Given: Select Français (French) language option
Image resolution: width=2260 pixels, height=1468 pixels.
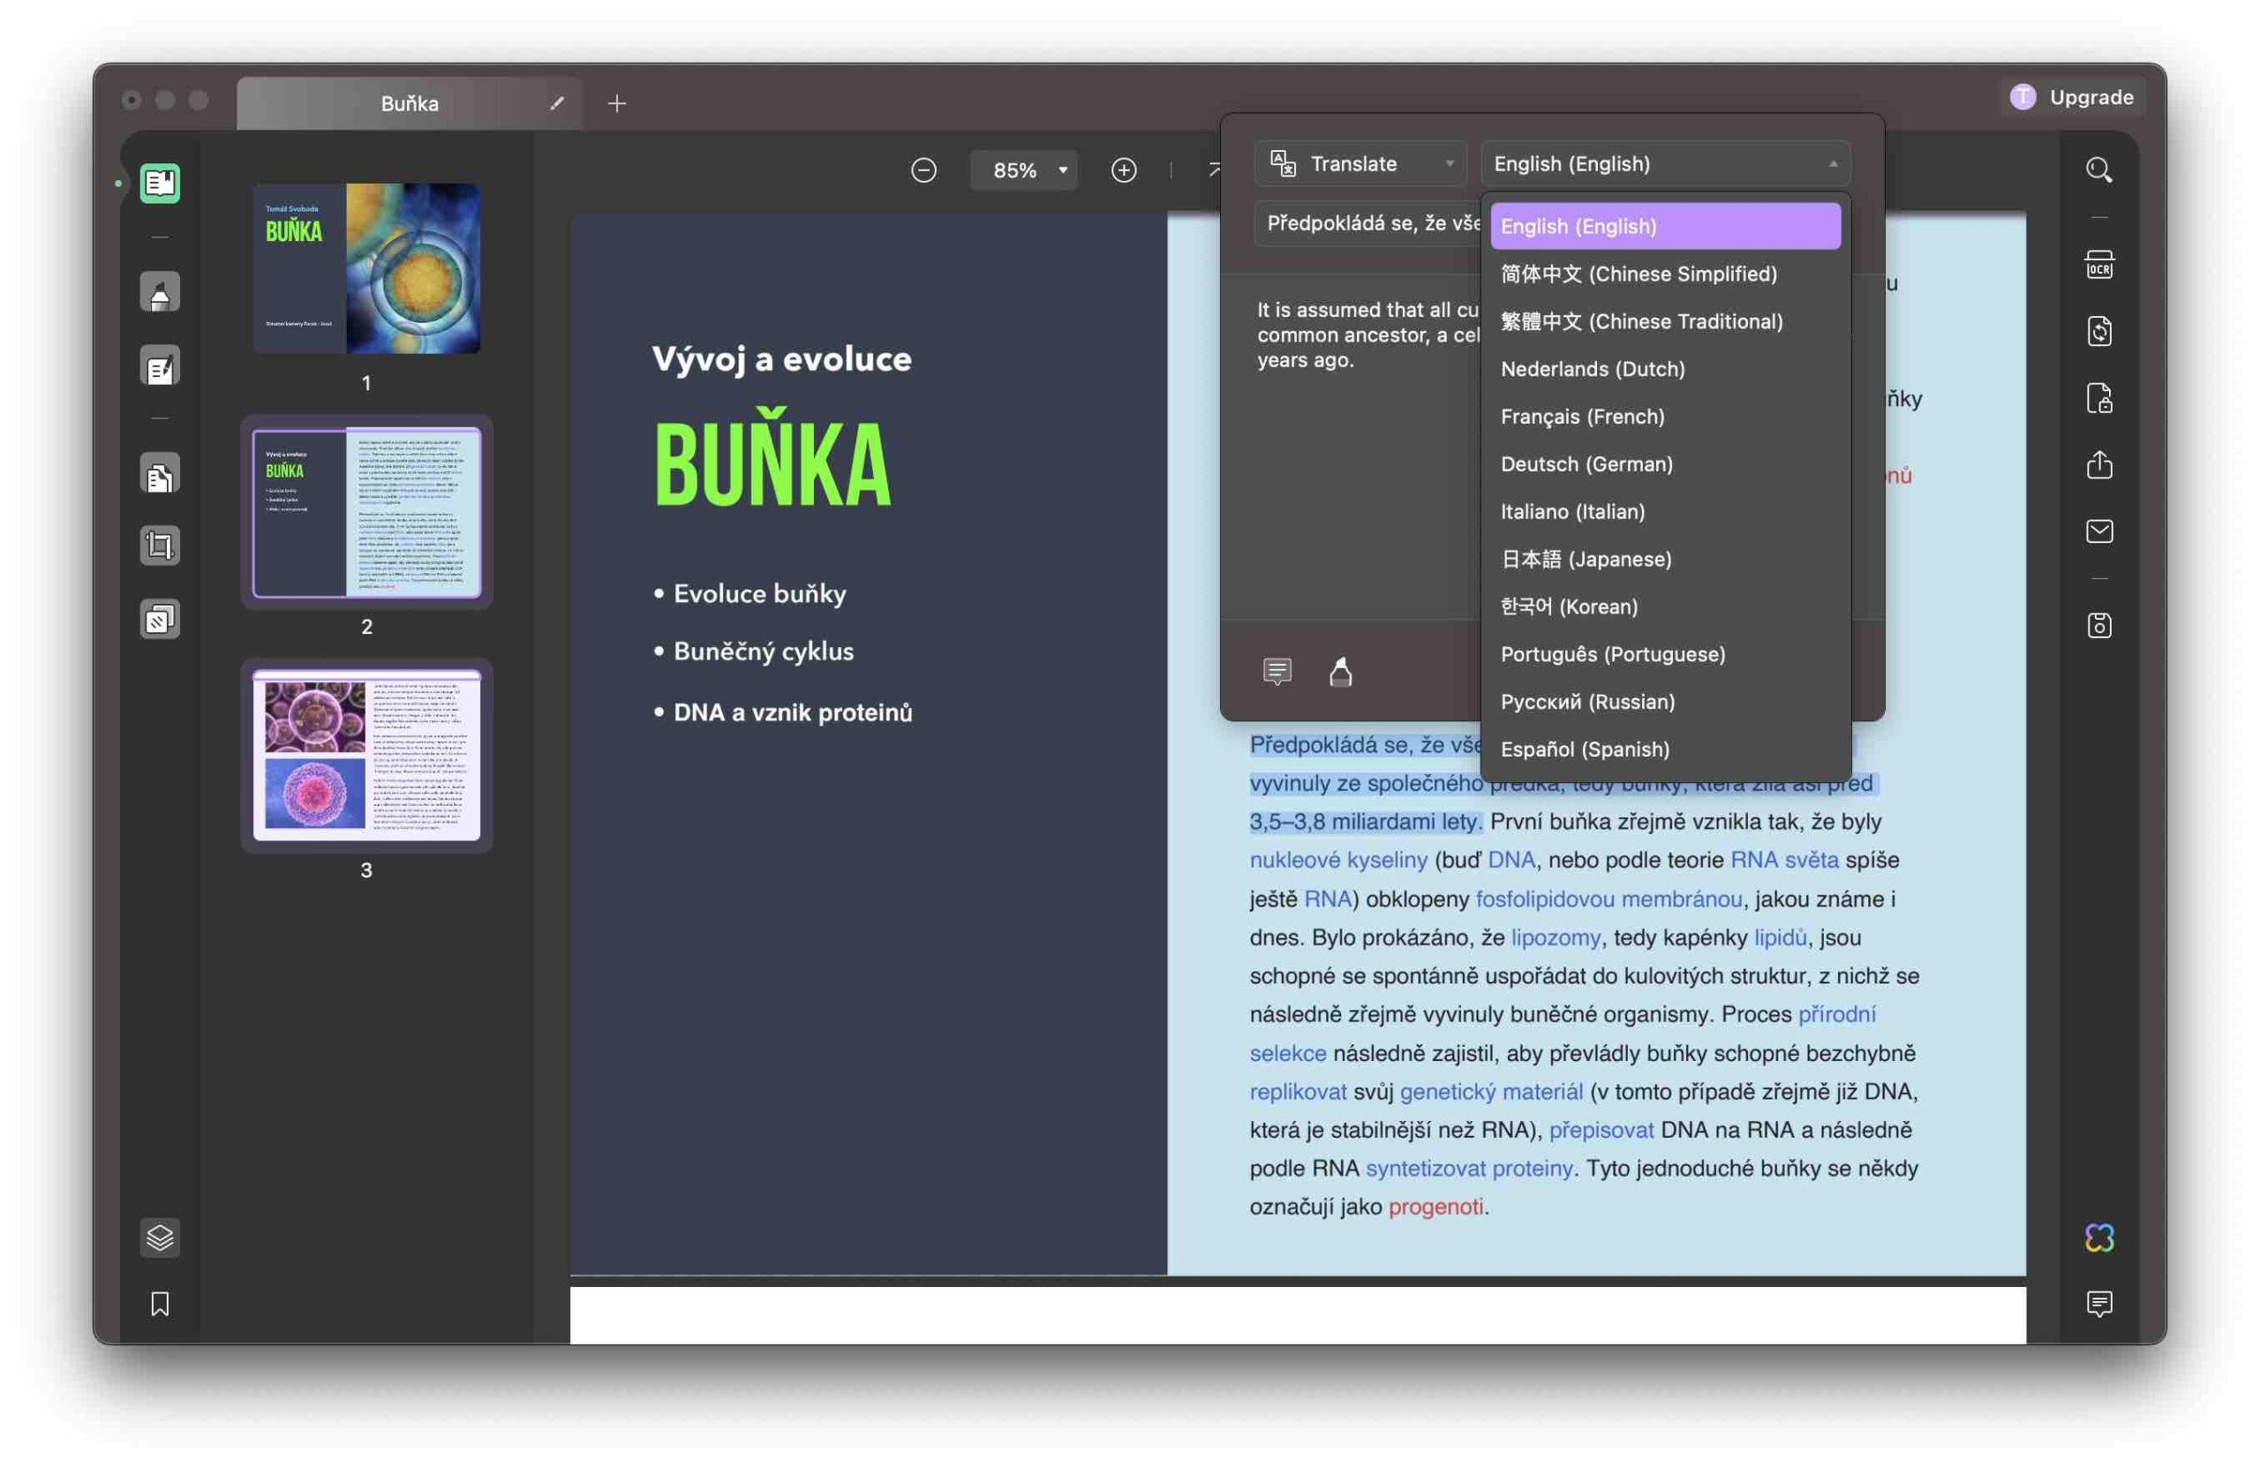Looking at the screenshot, I should point(1665,416).
